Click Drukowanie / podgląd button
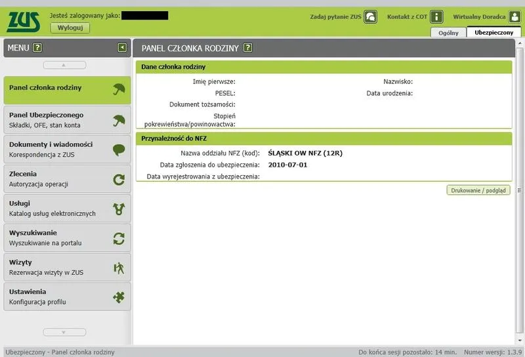The height and width of the screenshot is (357, 525). pos(478,190)
